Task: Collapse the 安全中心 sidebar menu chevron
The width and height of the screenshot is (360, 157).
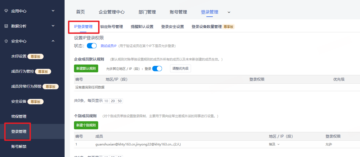Action: point(53,41)
